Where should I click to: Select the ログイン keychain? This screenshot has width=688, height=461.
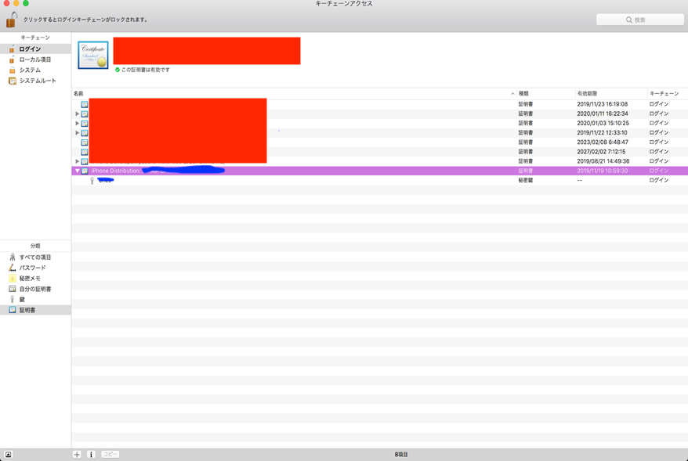pos(35,49)
